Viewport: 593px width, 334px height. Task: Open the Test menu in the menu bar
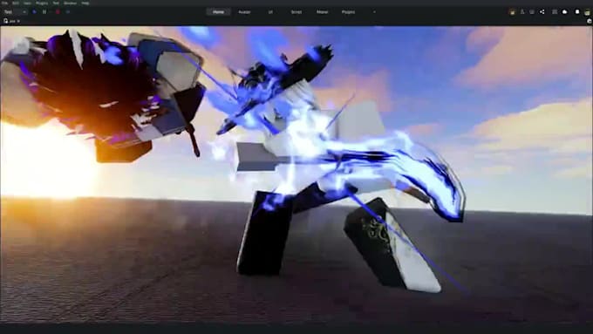click(56, 3)
